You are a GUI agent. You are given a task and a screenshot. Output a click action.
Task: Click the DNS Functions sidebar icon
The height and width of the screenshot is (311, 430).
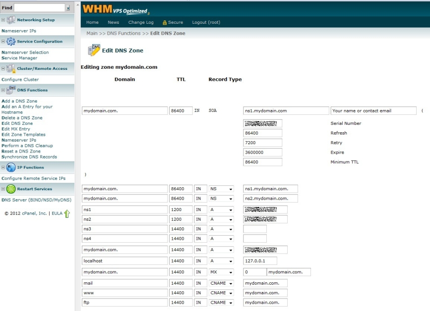(11, 90)
